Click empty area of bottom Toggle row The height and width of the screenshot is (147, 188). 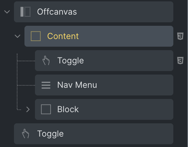(117, 134)
